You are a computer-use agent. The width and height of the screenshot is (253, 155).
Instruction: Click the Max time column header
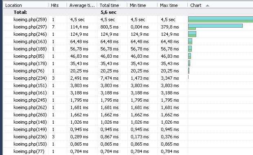pyautogui.click(x=172, y=5)
